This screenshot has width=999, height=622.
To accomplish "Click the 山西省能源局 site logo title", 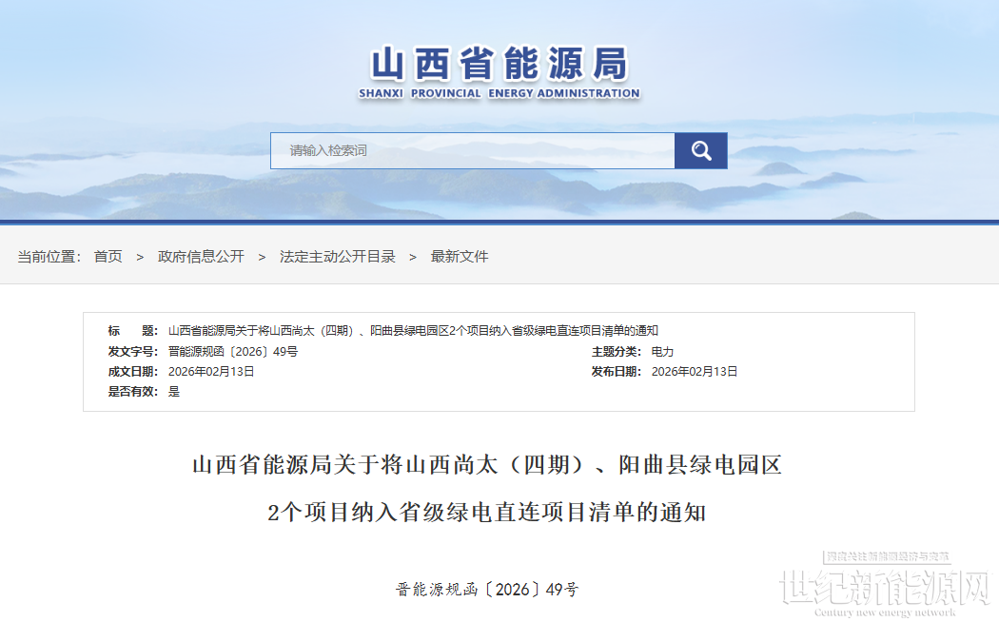I will pyautogui.click(x=499, y=65).
